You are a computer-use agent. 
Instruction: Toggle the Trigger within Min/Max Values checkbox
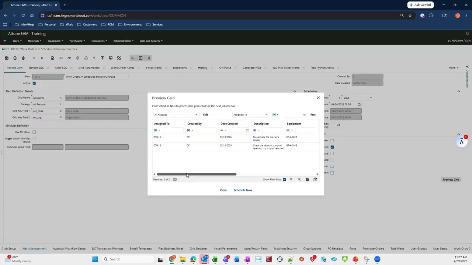(x=34, y=139)
